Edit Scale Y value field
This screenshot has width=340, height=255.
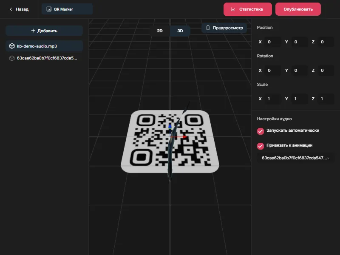pos(300,99)
